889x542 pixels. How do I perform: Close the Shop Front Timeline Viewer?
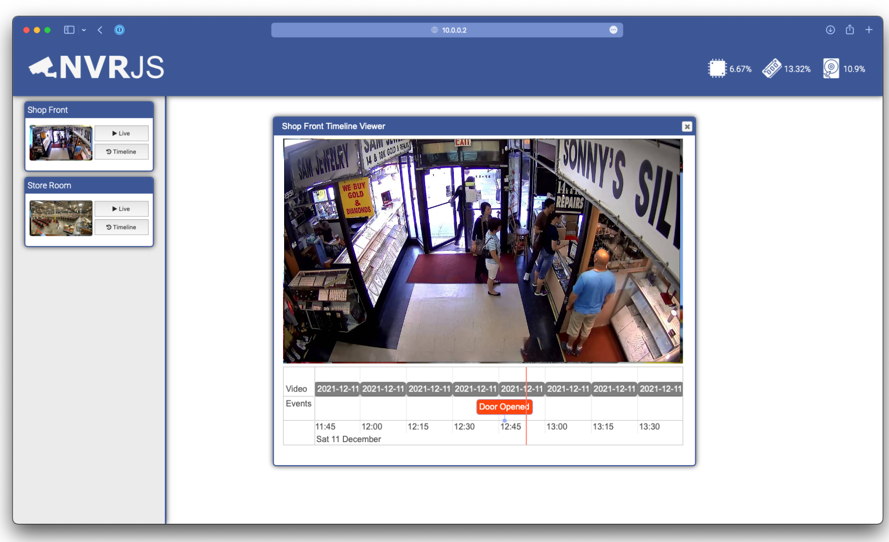pyautogui.click(x=687, y=126)
